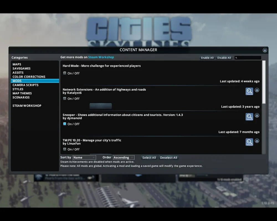Turn on TM:PE 10.20 mod checkbox
The image size is (277, 221).
tap(65, 149)
